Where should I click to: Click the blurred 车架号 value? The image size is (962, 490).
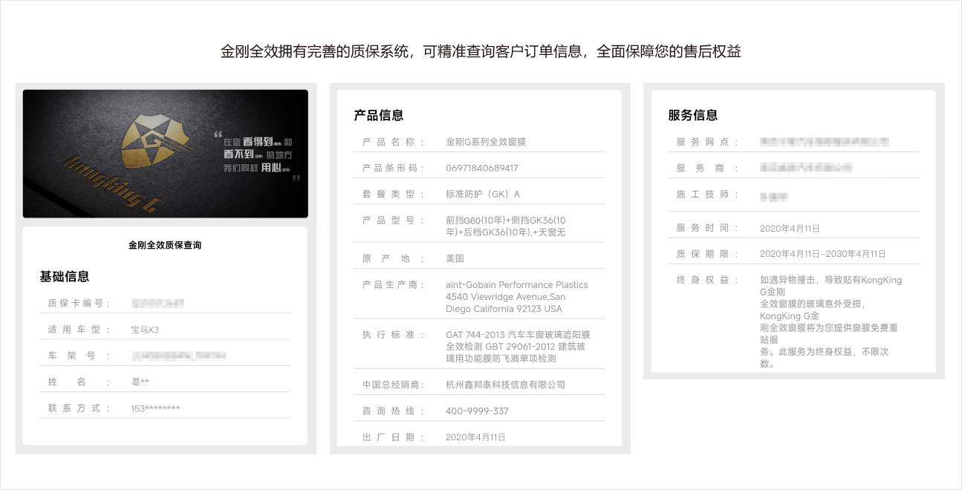pyautogui.click(x=178, y=356)
